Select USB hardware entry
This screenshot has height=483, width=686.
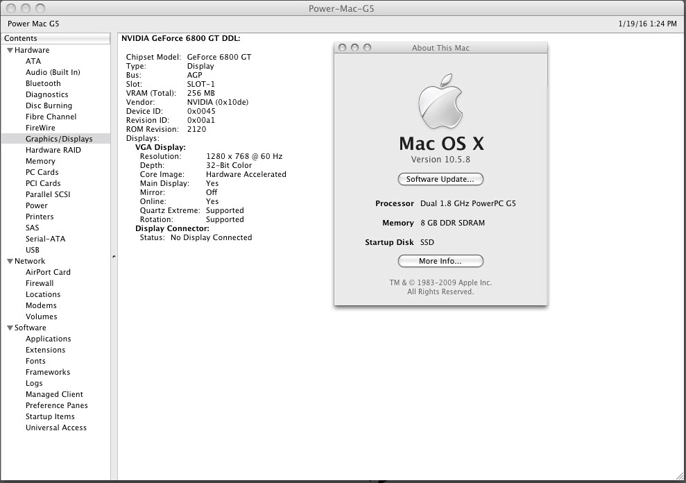tap(33, 250)
